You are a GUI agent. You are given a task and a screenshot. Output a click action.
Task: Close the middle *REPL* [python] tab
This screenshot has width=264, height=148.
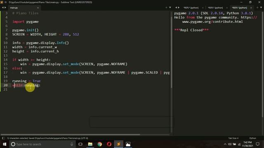pyautogui.click(x=227, y=8)
